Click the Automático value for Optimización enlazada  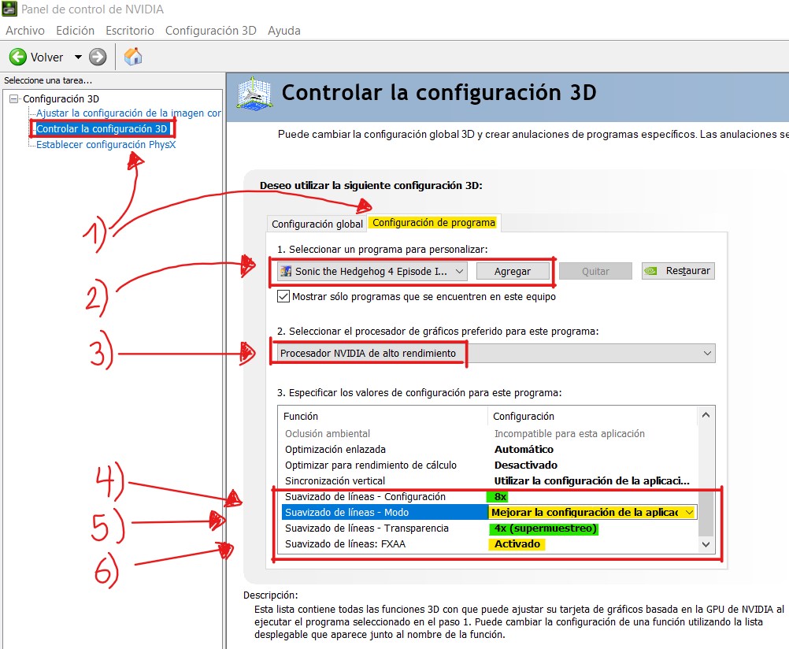pyautogui.click(x=524, y=449)
